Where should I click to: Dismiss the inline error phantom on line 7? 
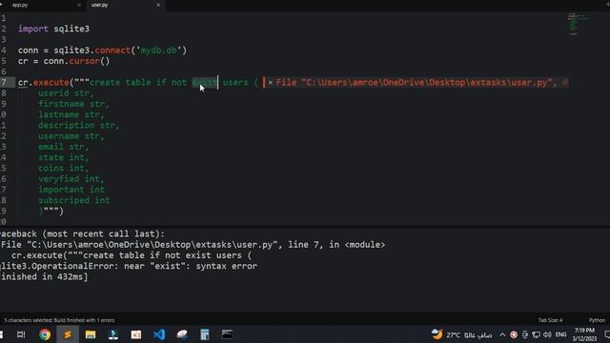pyautogui.click(x=271, y=83)
